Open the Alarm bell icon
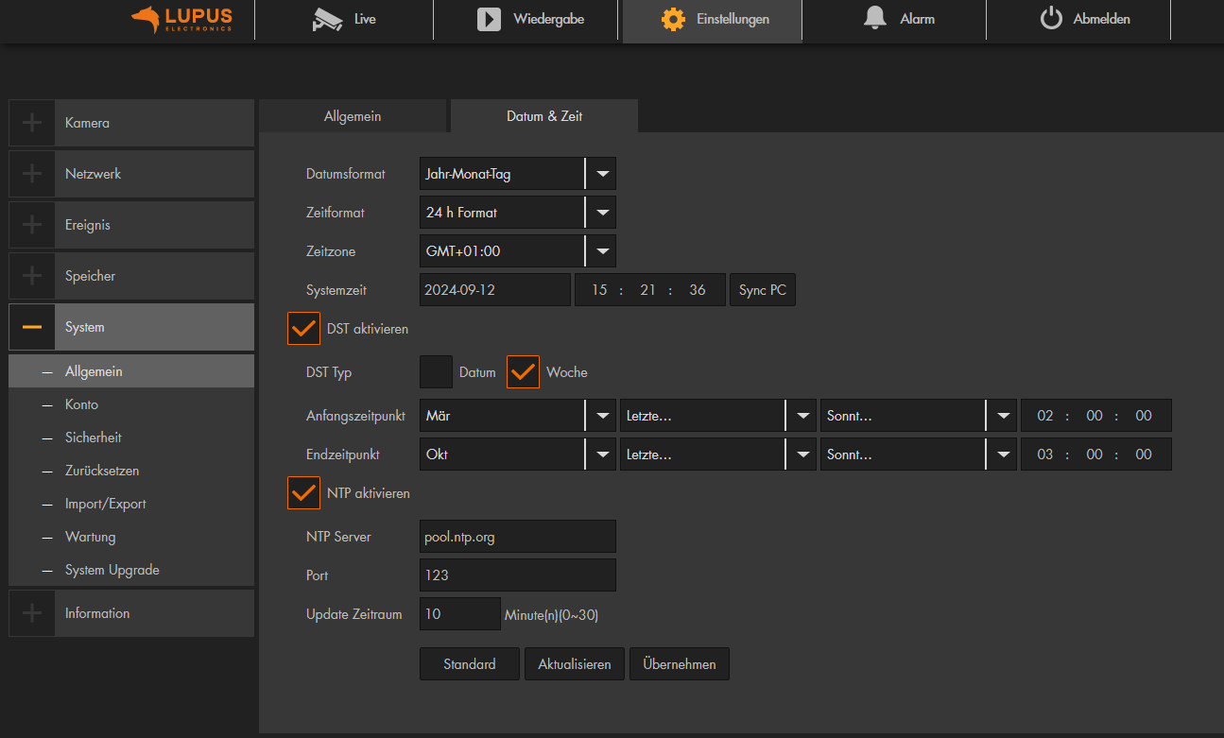Image resolution: width=1224 pixels, height=738 pixels. (875, 19)
